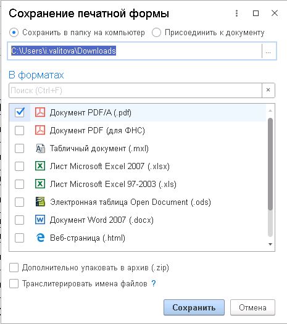Click the list scroll down arrow
287x324 pixels.
pos(270,244)
